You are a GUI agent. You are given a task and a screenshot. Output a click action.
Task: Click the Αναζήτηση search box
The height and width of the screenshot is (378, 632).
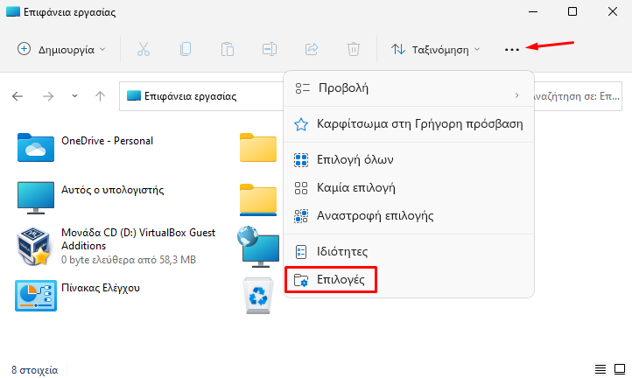tap(578, 96)
